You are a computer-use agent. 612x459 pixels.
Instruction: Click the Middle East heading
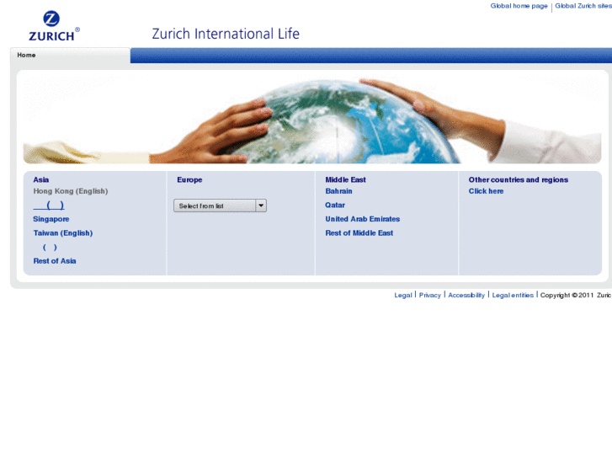click(345, 179)
